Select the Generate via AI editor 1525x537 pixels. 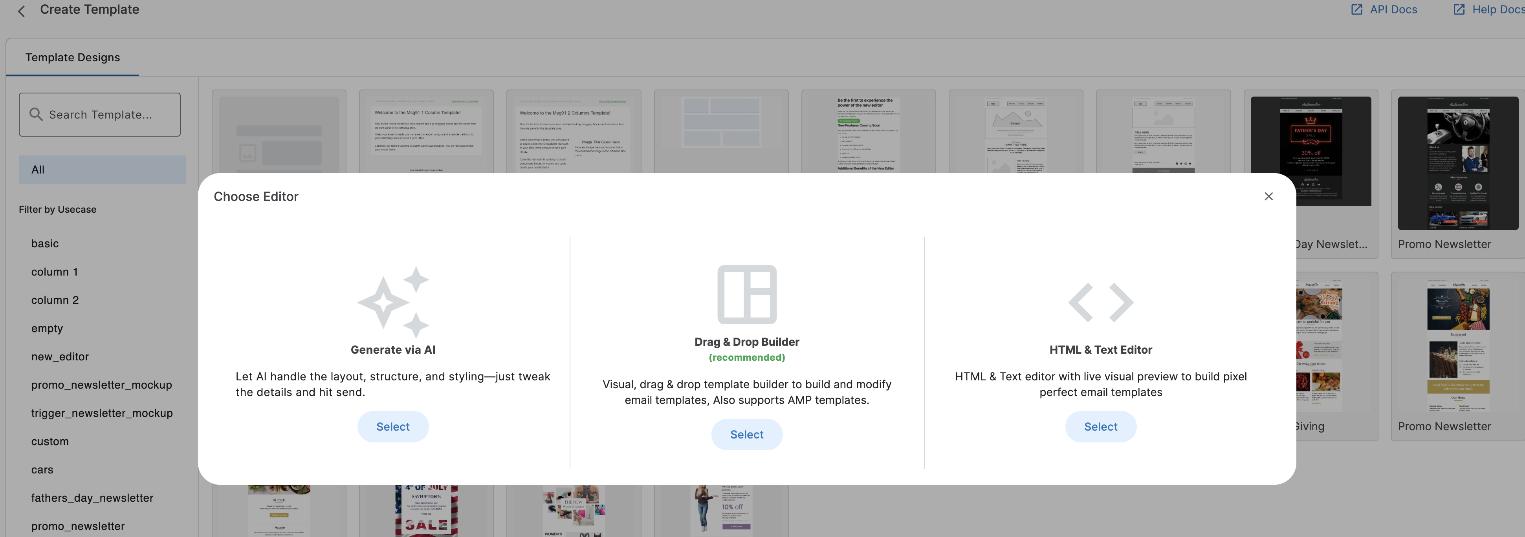[x=393, y=426]
